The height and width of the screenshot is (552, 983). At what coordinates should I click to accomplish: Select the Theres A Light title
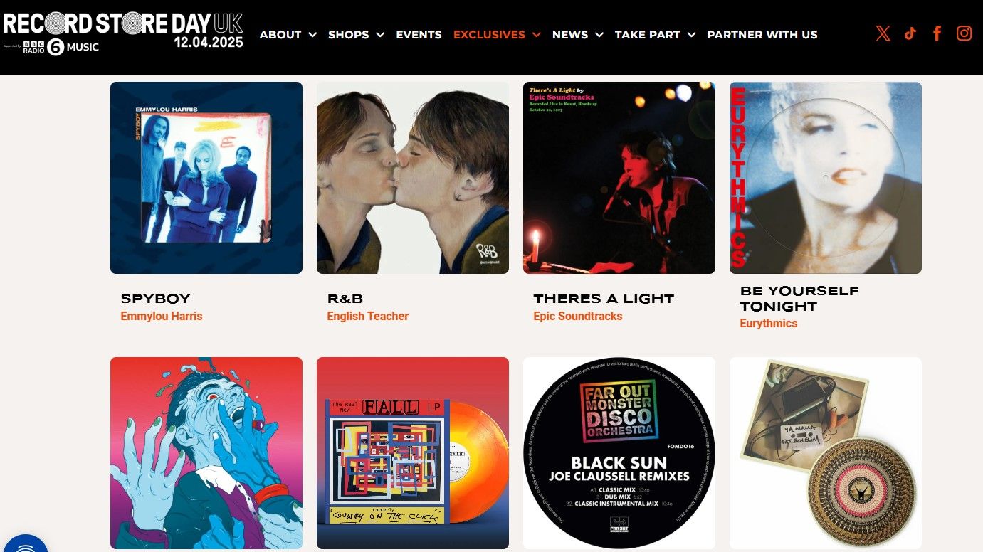click(604, 299)
